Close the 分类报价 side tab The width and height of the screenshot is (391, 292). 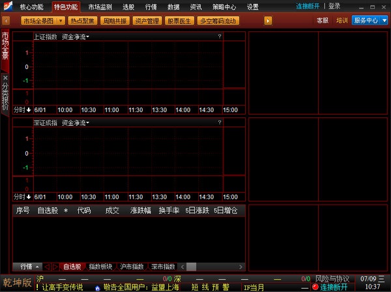point(5,78)
